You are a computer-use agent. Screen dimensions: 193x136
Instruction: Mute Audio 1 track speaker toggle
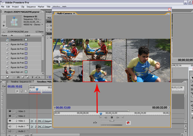click(x=10, y=126)
